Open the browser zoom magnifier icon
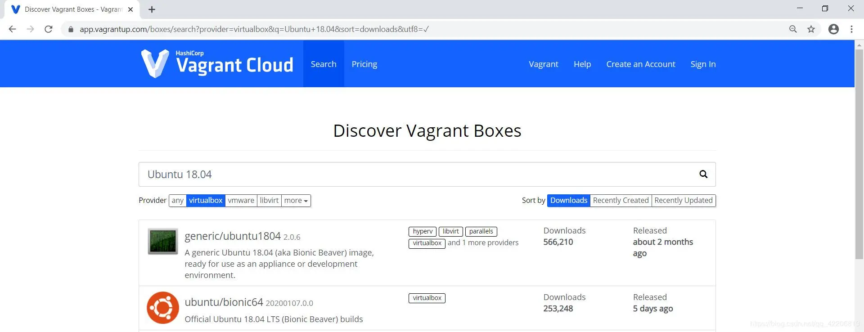This screenshot has width=864, height=332. coord(793,29)
